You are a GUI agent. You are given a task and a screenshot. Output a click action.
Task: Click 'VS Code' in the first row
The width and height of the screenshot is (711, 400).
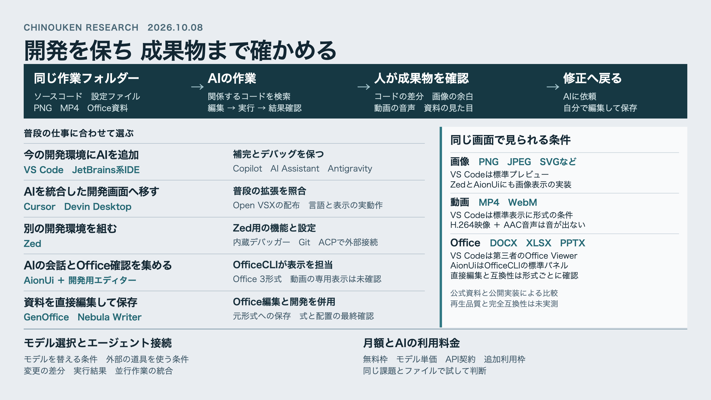[44, 170]
